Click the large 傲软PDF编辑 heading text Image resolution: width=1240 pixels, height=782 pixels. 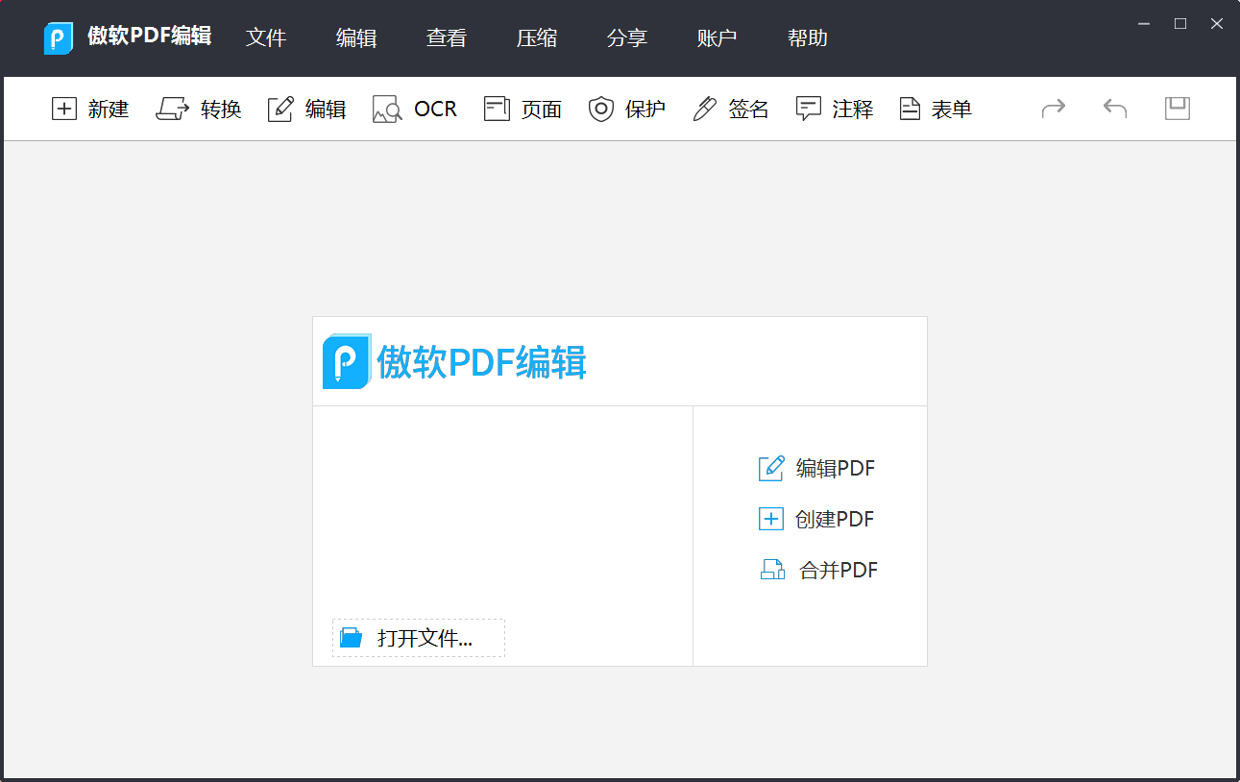coord(481,362)
